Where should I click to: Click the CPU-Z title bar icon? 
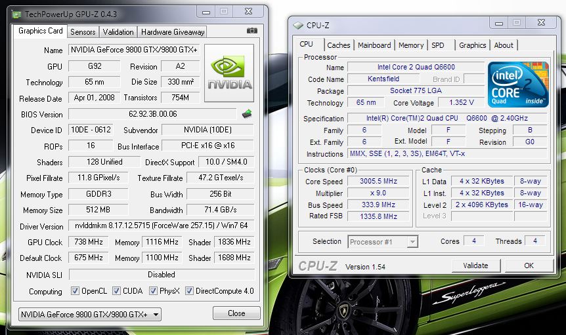[298, 25]
